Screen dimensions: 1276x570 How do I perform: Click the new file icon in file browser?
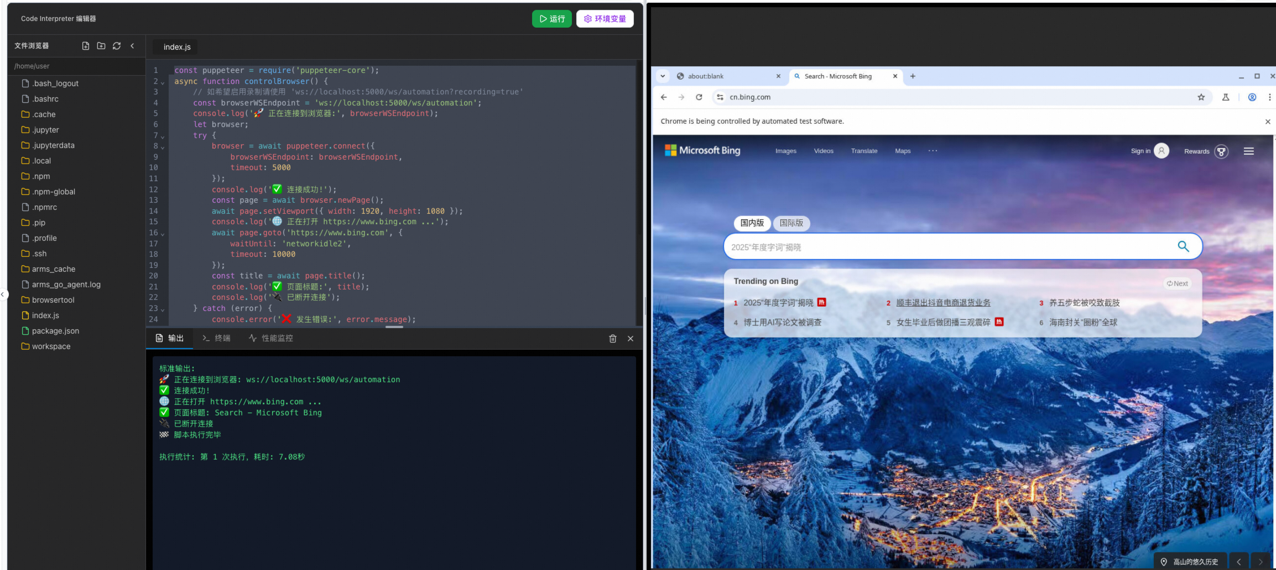pos(86,46)
